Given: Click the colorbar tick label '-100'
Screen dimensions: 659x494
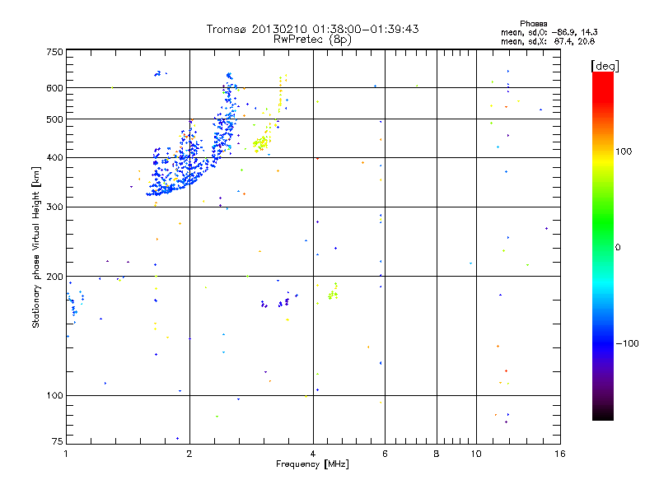Looking at the screenshot, I should point(627,343).
